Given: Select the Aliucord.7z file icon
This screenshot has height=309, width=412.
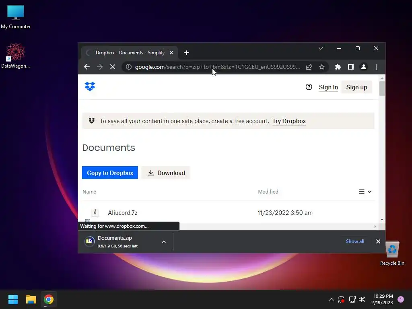Looking at the screenshot, I should tap(95, 212).
